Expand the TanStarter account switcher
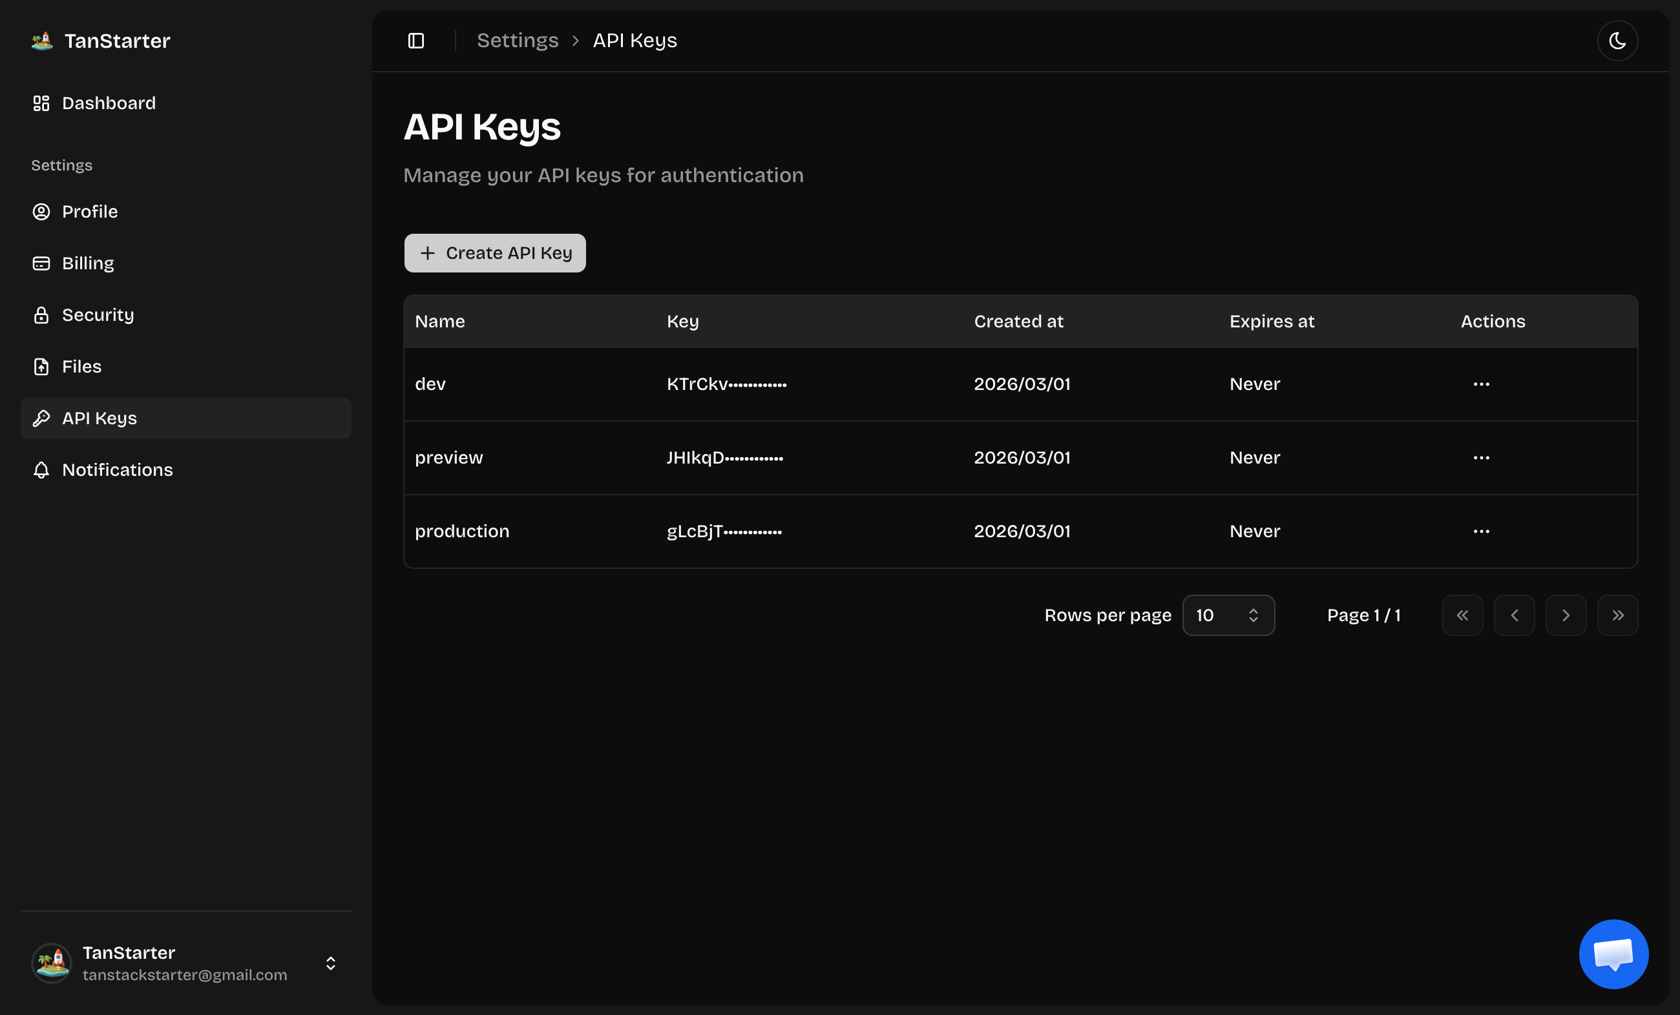 pos(331,963)
